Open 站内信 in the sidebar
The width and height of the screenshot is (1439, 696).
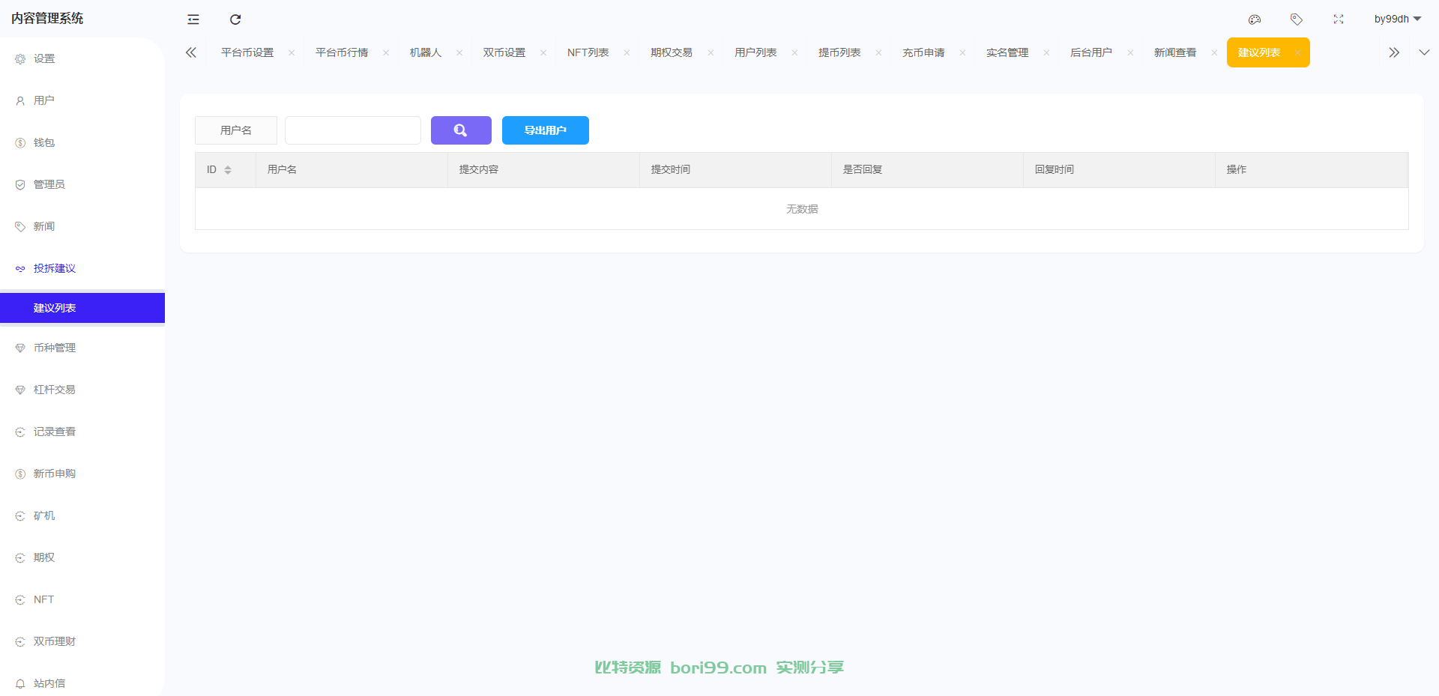click(x=82, y=683)
